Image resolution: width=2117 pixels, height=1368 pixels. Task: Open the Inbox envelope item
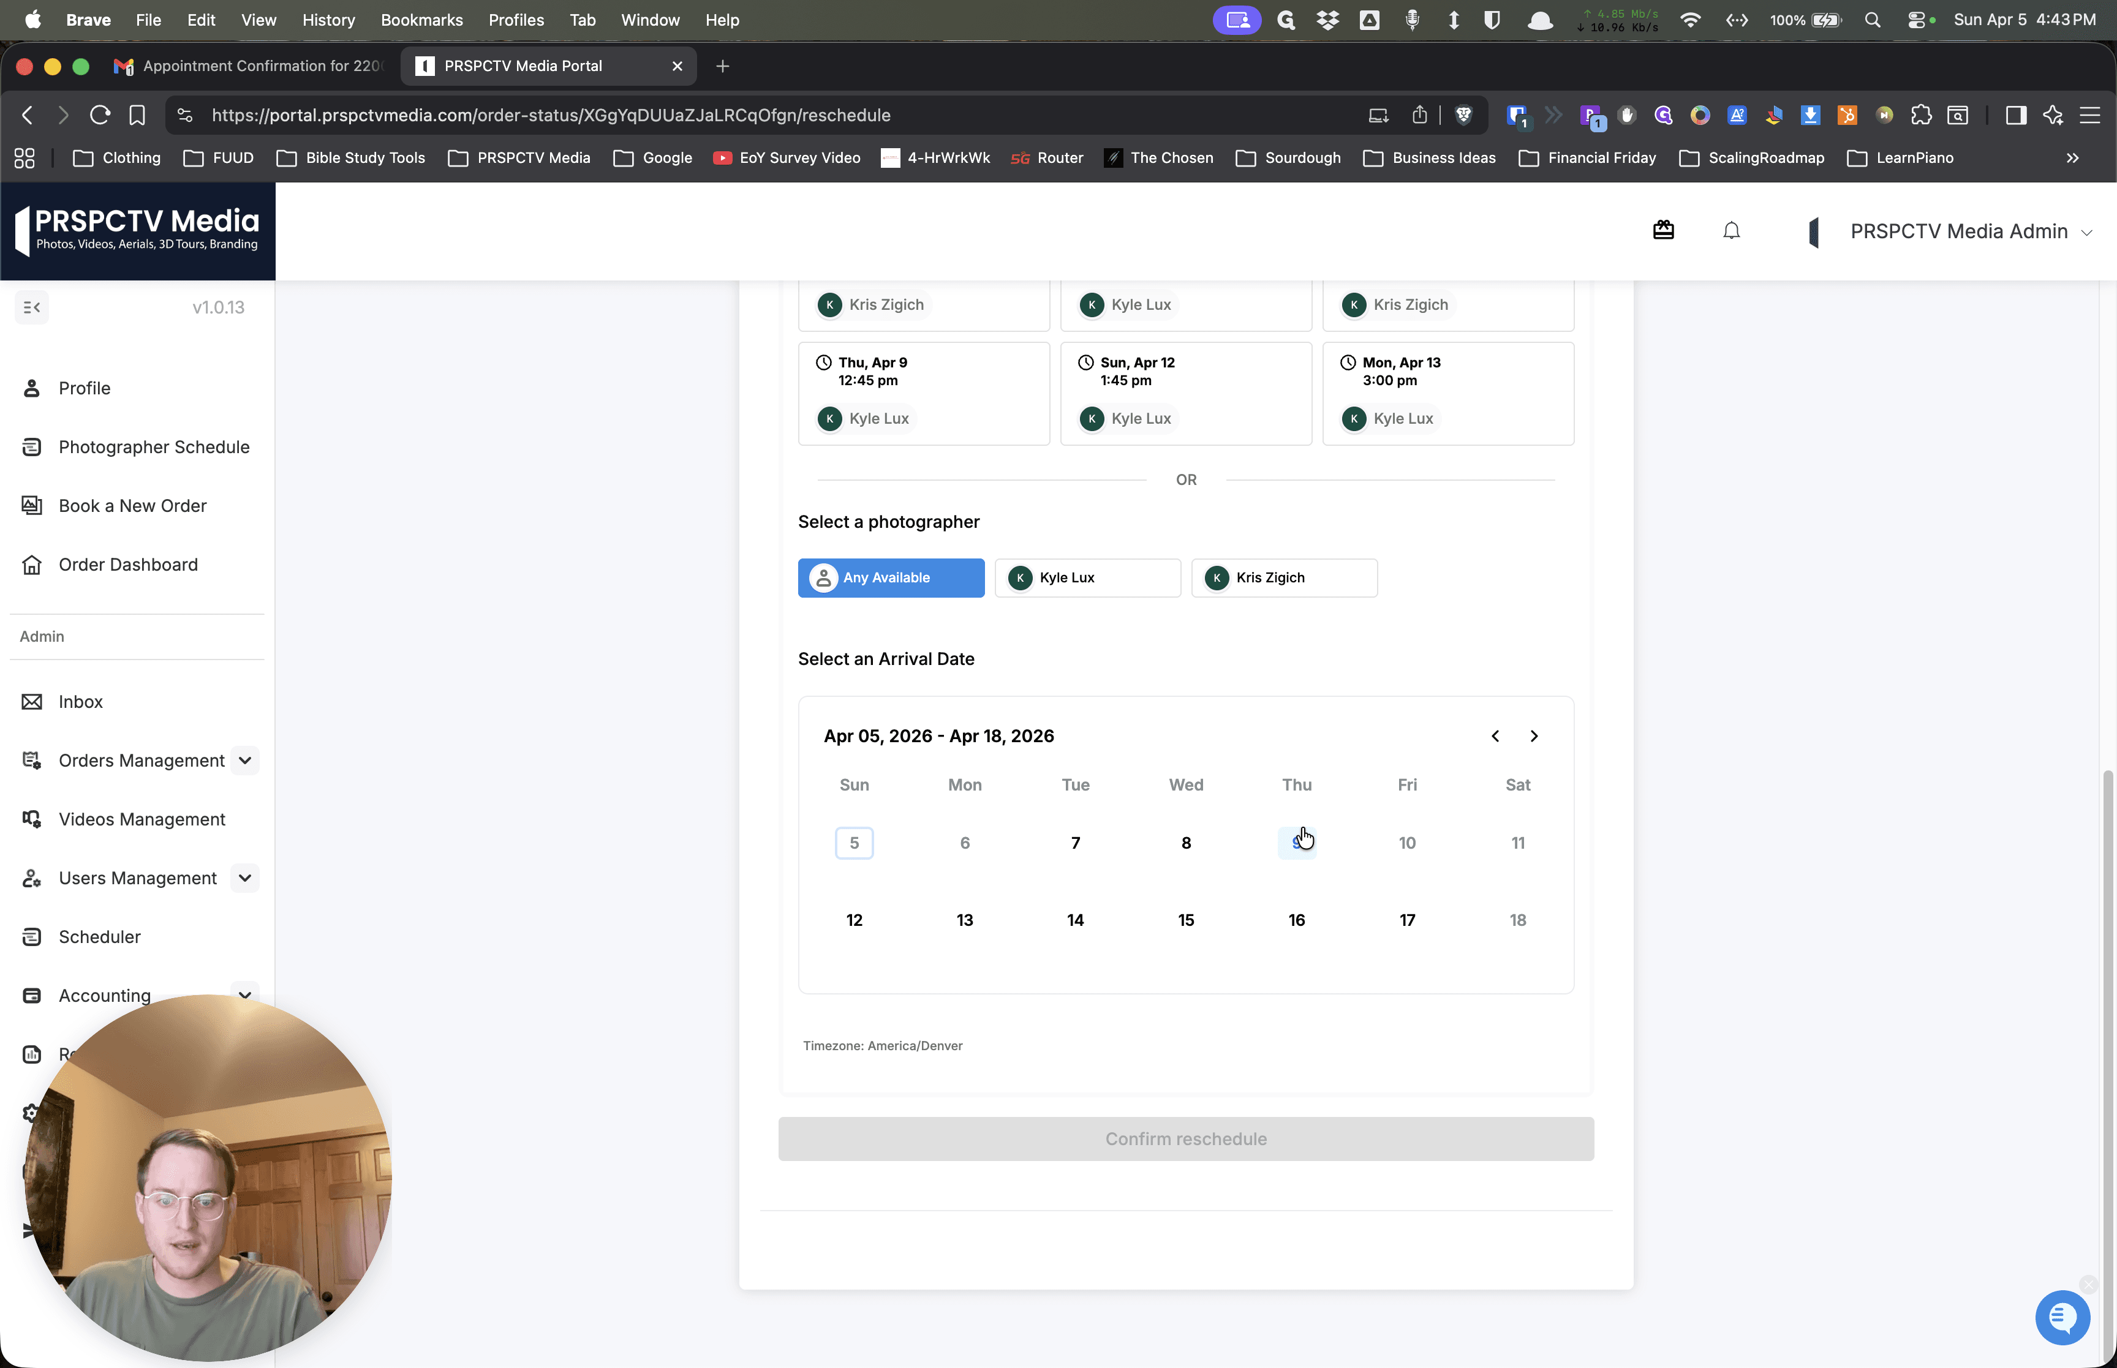(x=80, y=702)
